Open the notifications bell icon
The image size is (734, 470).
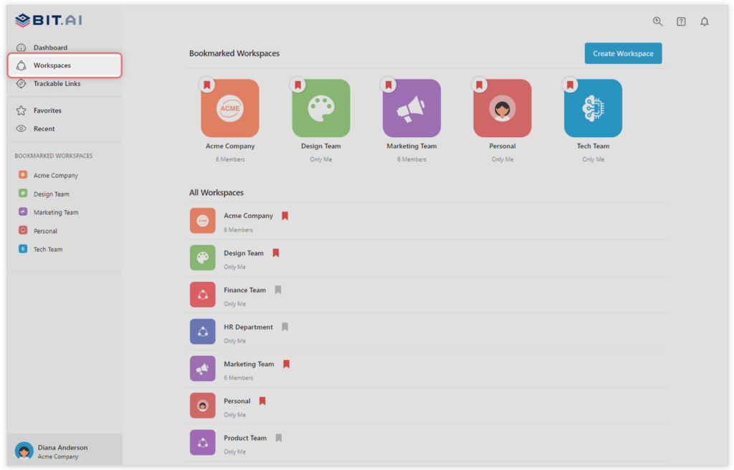pos(704,22)
